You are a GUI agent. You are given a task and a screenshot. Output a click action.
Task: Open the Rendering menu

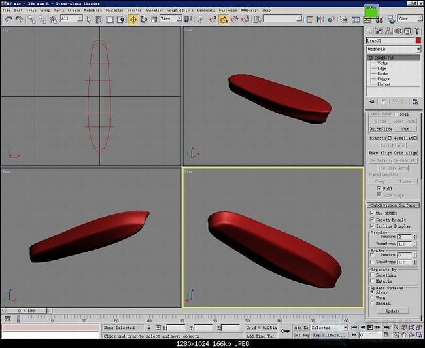(x=206, y=10)
